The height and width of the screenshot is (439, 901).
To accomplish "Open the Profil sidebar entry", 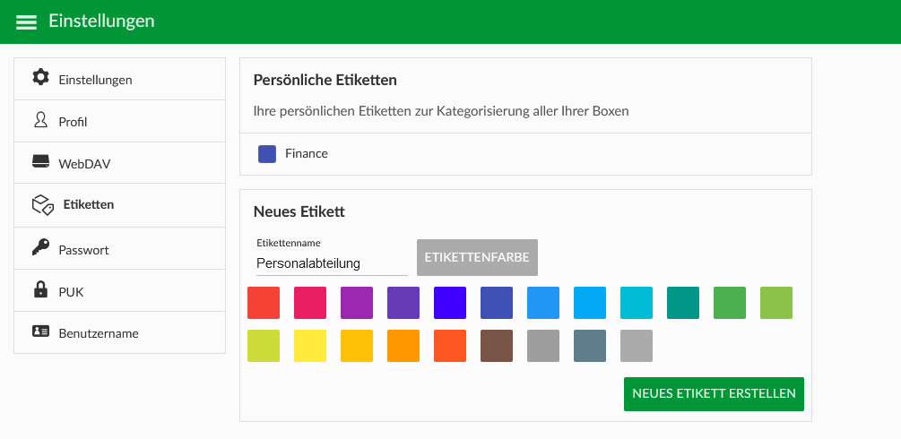I will (119, 121).
